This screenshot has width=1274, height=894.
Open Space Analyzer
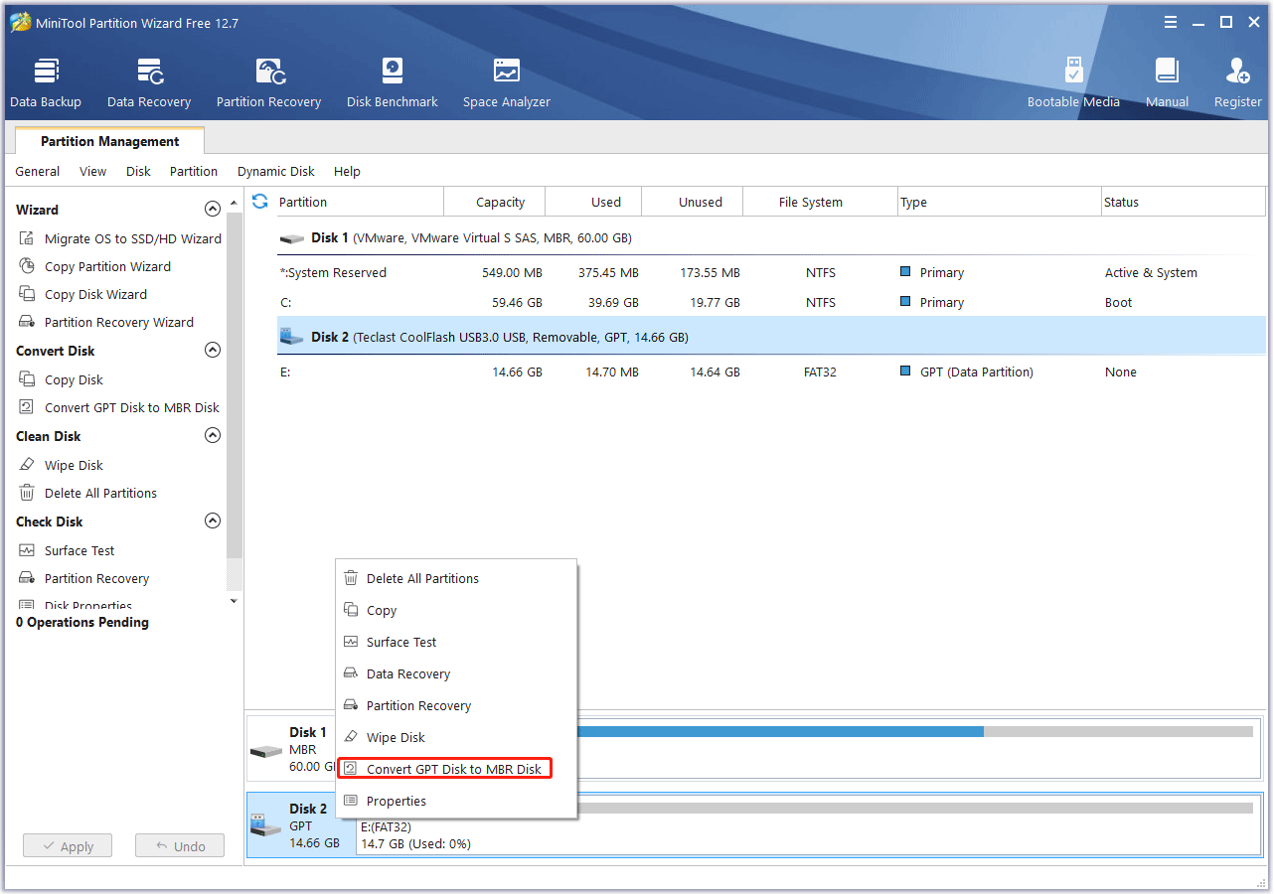click(507, 83)
